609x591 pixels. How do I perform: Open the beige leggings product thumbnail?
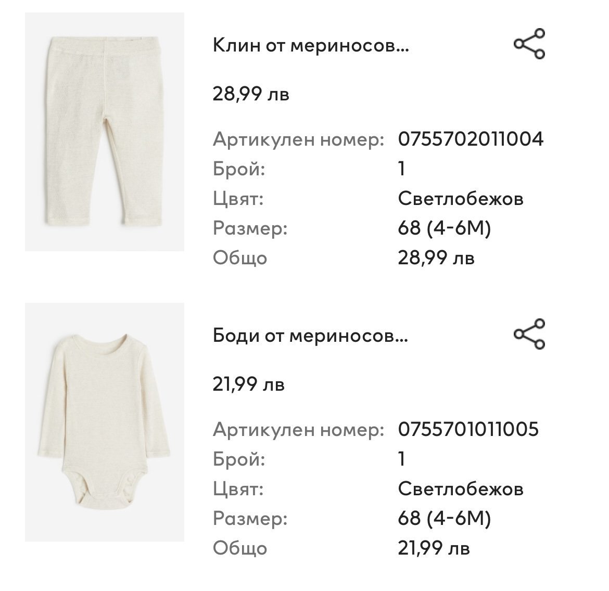[x=105, y=132]
